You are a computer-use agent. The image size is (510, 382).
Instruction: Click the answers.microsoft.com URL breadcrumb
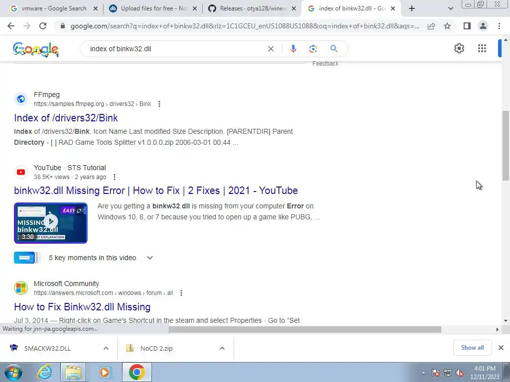(104, 293)
